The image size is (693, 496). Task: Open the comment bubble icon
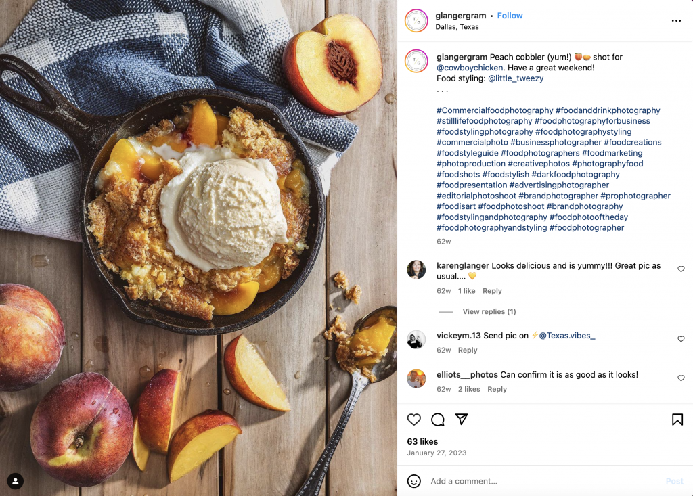pos(438,419)
